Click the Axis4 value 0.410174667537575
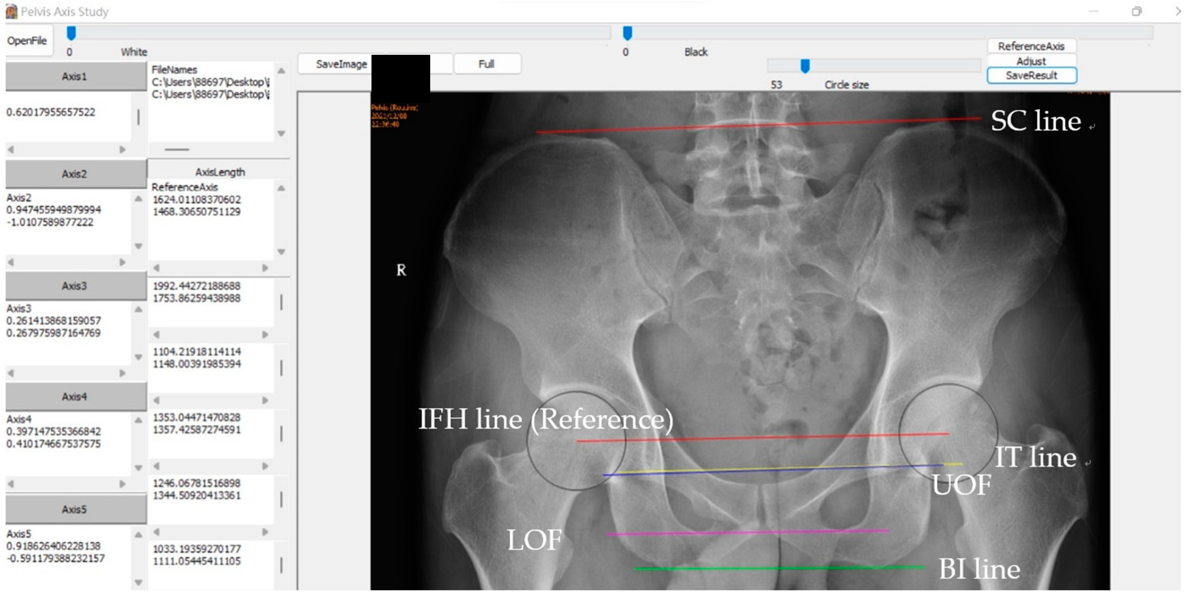 click(x=54, y=444)
